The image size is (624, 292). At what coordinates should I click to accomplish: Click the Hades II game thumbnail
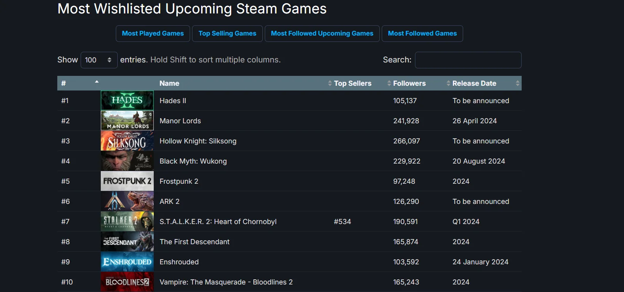coord(127,100)
